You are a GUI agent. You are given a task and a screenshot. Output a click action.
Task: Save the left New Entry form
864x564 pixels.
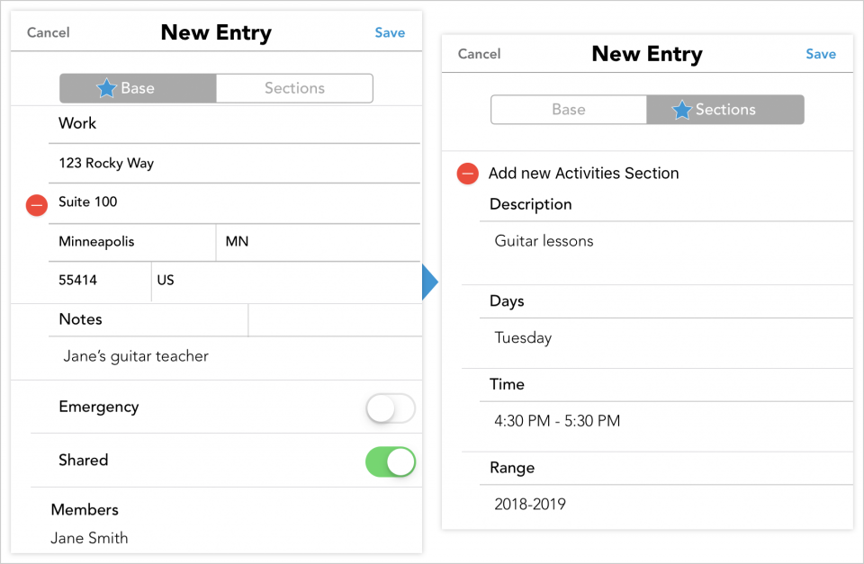[390, 32]
